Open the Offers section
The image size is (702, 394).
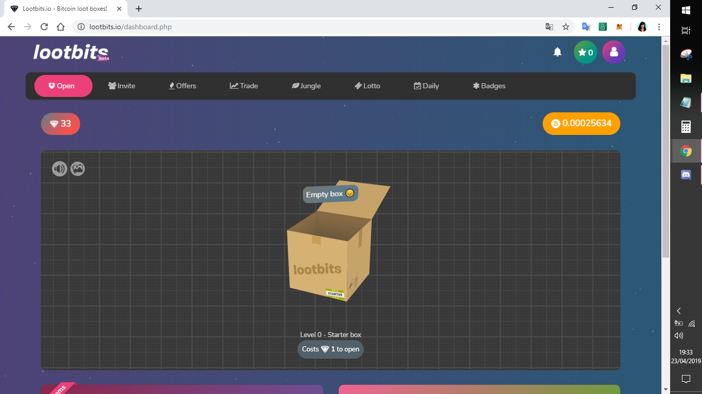click(182, 86)
